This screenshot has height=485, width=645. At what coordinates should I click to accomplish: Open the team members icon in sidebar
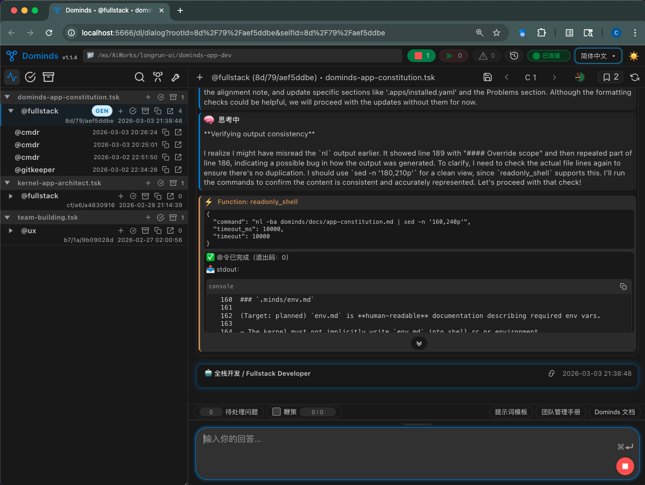pos(157,77)
